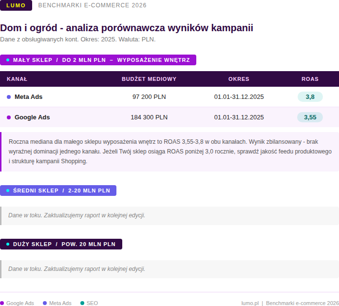Click the blue Meta Ads legend dot in footer
The image size is (339, 306).
pyautogui.click(x=45, y=303)
